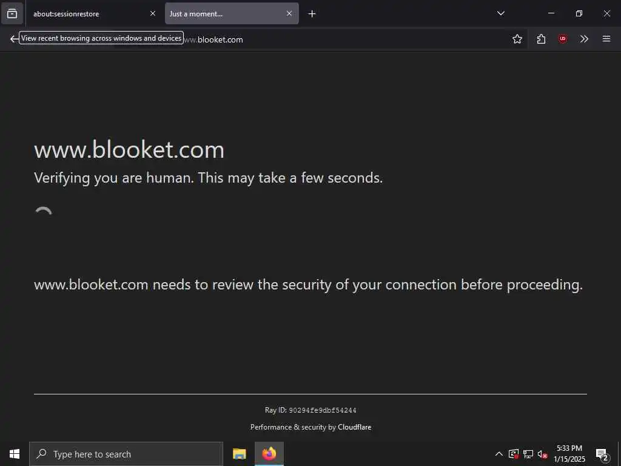The image size is (621, 466).
Task: Click the Cloudflare link in footer
Action: (x=354, y=427)
